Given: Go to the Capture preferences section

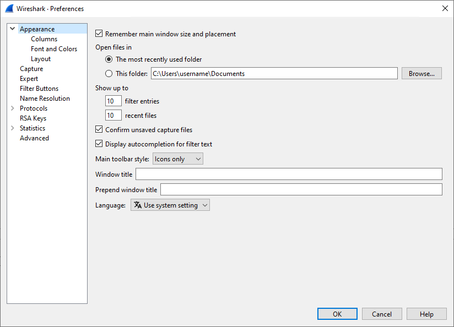Looking at the screenshot, I should [31, 69].
